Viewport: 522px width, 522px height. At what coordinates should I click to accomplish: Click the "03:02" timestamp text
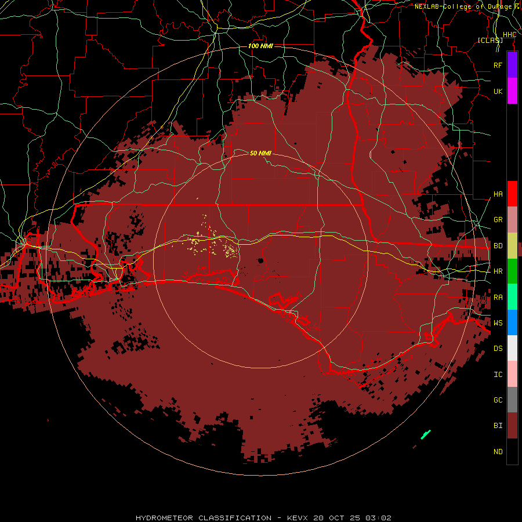point(378,518)
